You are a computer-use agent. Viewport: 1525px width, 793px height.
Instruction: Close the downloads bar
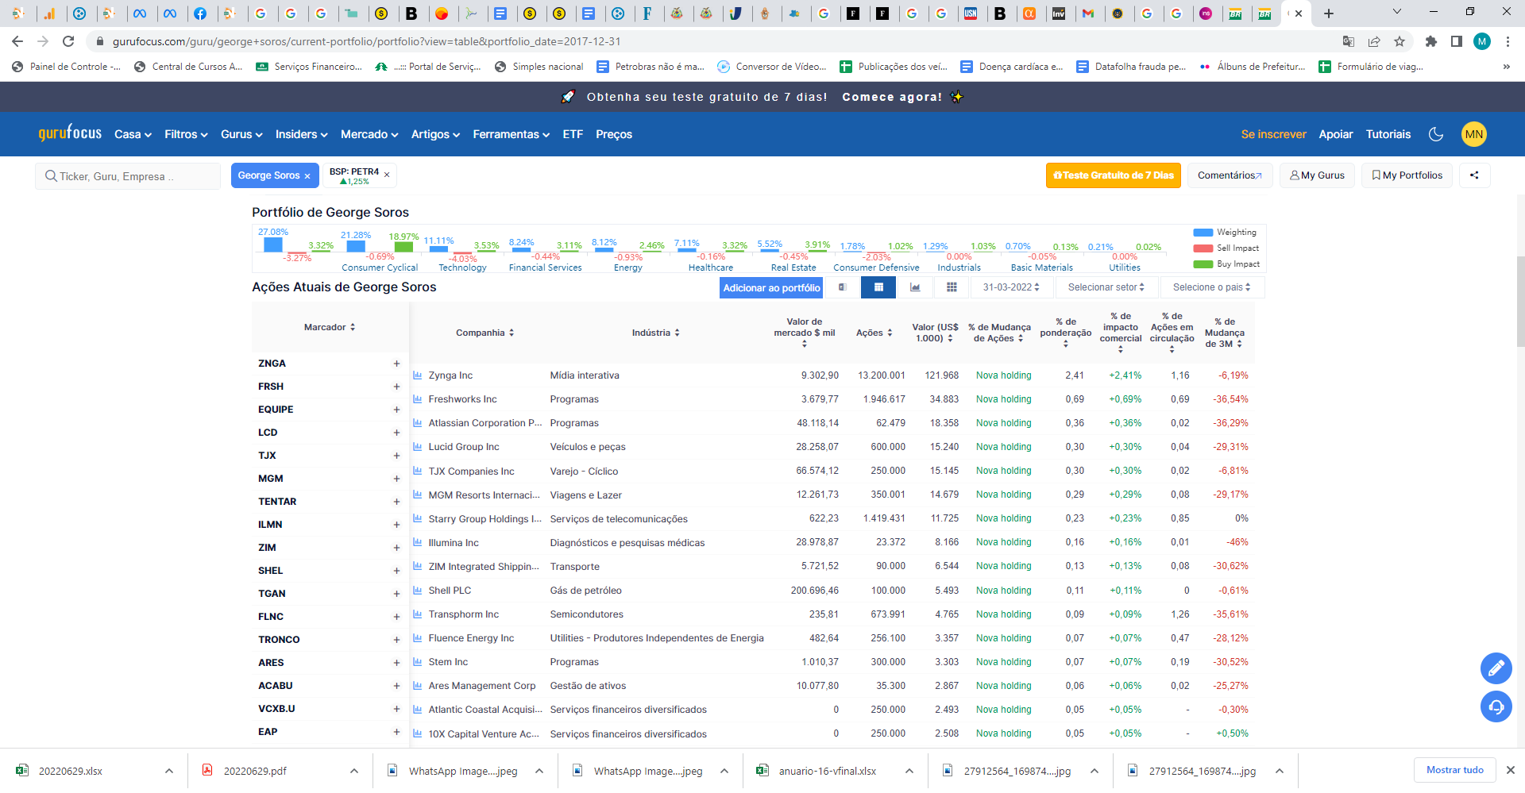[x=1511, y=770]
